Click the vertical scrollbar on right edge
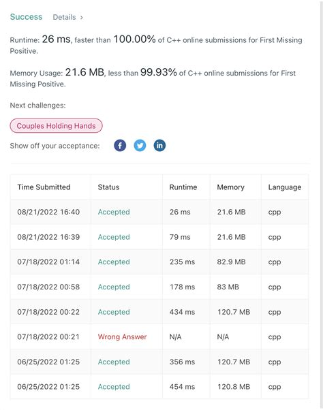323x410 pixels. coord(321,205)
